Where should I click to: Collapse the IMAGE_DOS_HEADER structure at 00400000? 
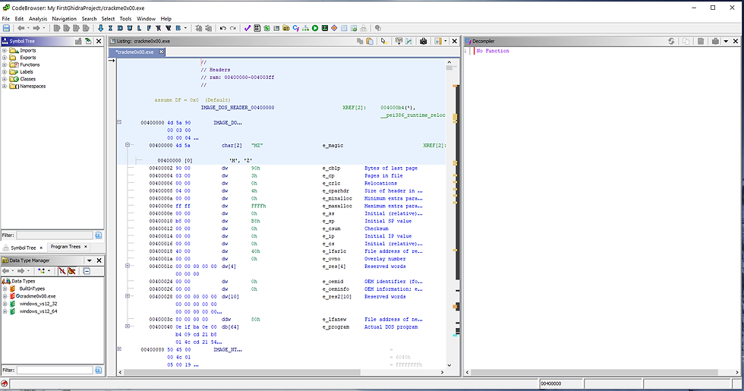click(119, 122)
